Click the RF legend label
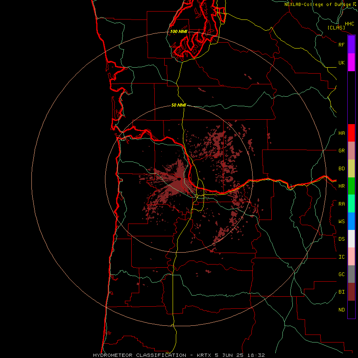Image resolution: width=358 pixels, height=358 pixels. tap(341, 45)
